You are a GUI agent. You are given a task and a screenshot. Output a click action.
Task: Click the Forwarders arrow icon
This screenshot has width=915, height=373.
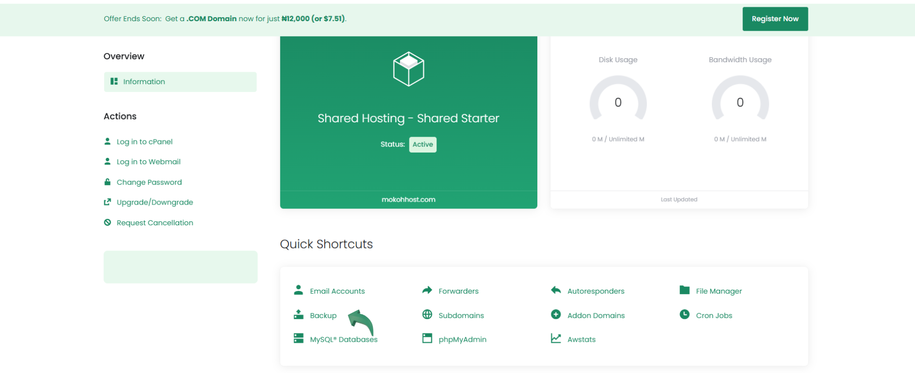pyautogui.click(x=427, y=290)
